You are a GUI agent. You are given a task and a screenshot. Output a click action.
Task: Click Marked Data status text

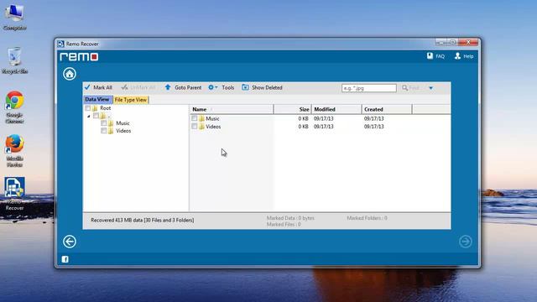290,218
